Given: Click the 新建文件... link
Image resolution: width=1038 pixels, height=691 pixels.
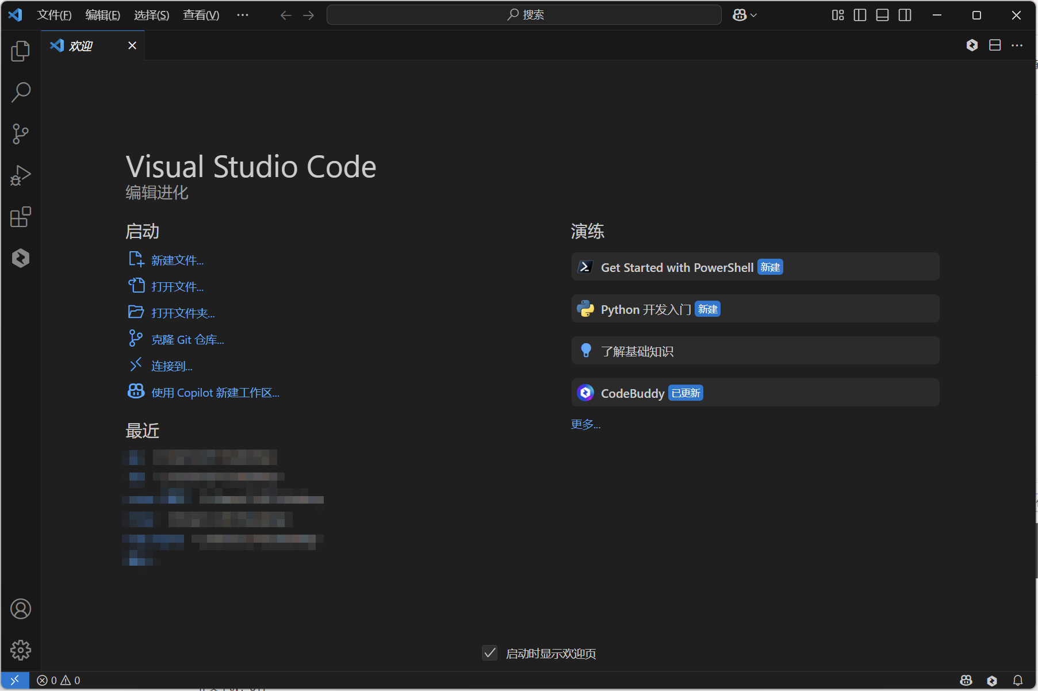Looking at the screenshot, I should point(177,260).
